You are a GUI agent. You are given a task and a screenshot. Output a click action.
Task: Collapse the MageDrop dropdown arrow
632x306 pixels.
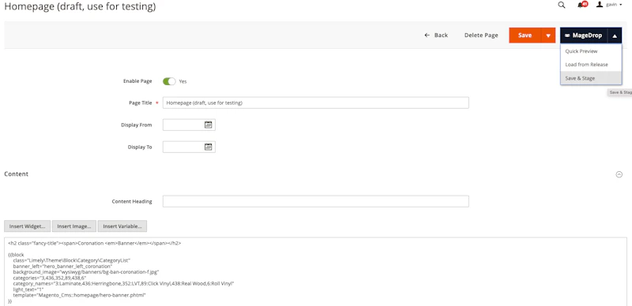[x=615, y=35]
